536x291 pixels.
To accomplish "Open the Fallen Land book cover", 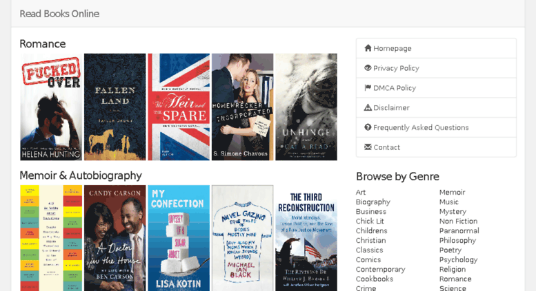I will [115, 107].
